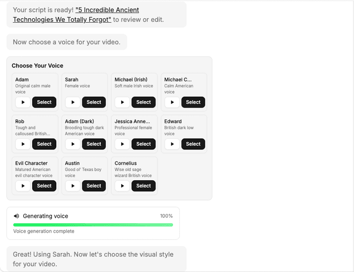Choose Sarah as the voice
This screenshot has width=354, height=272.
94,102
